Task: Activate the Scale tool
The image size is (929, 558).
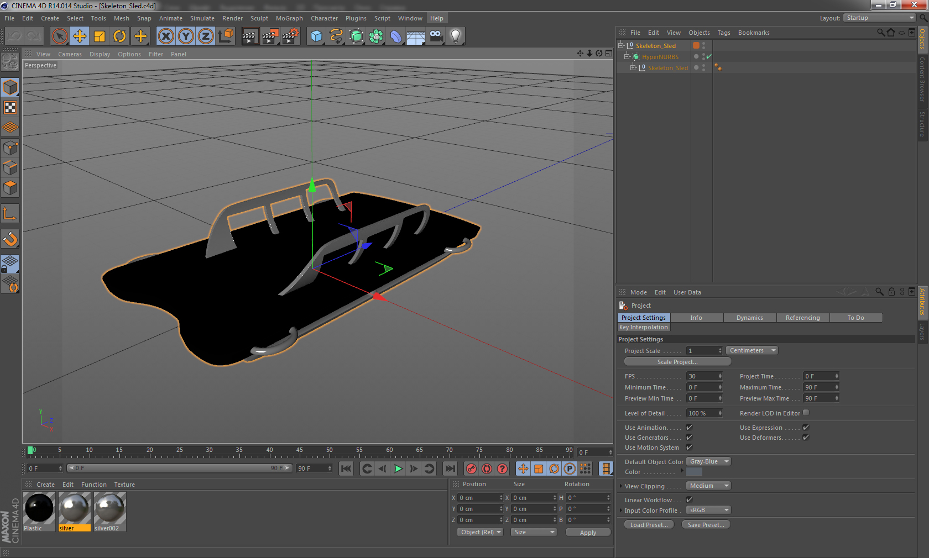Action: coord(100,36)
